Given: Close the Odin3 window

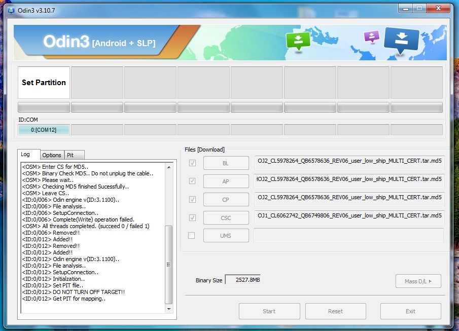Looking at the screenshot, I should 438,9.
